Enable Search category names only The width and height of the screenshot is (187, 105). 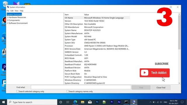[x=67, y=91]
